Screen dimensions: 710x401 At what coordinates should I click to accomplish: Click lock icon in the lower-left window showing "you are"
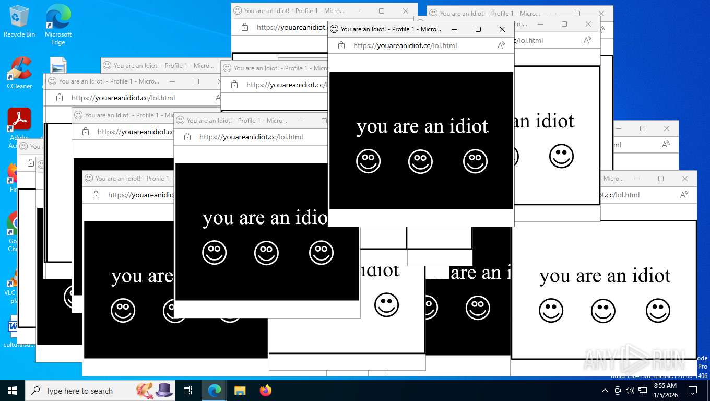(96, 195)
